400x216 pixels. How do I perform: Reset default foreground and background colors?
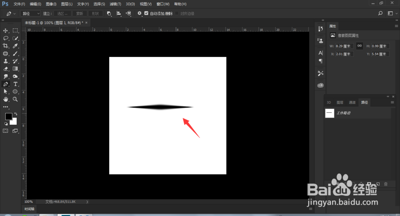pos(6,124)
